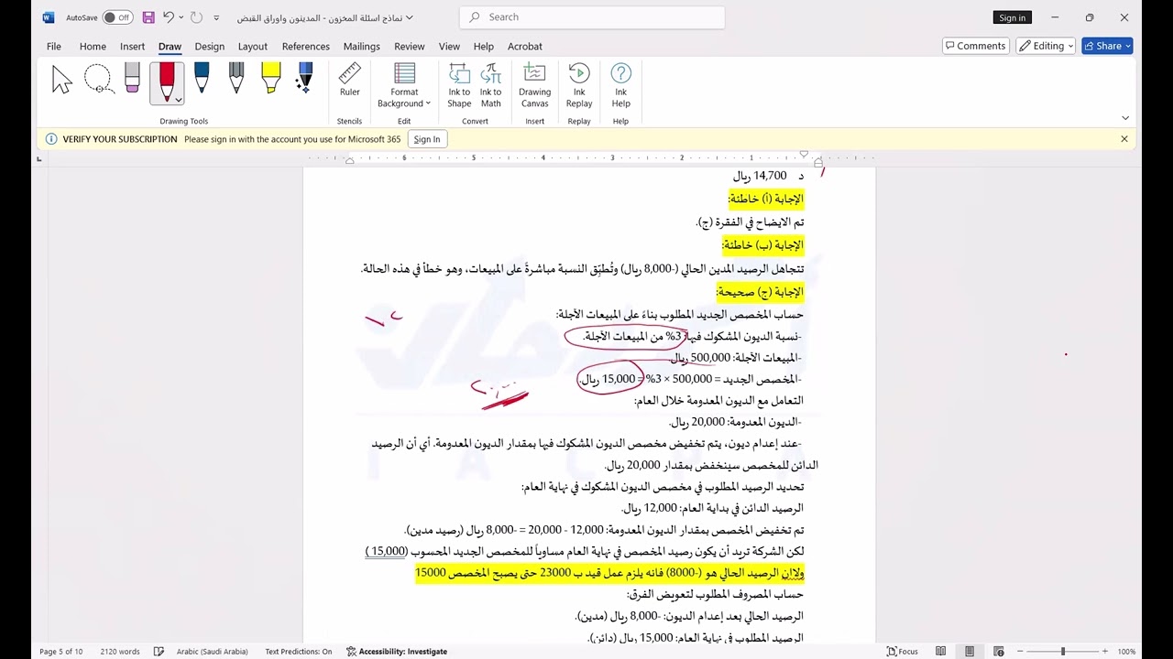Switch to Print Layout view
Image resolution: width=1173 pixels, height=659 pixels.
[970, 652]
